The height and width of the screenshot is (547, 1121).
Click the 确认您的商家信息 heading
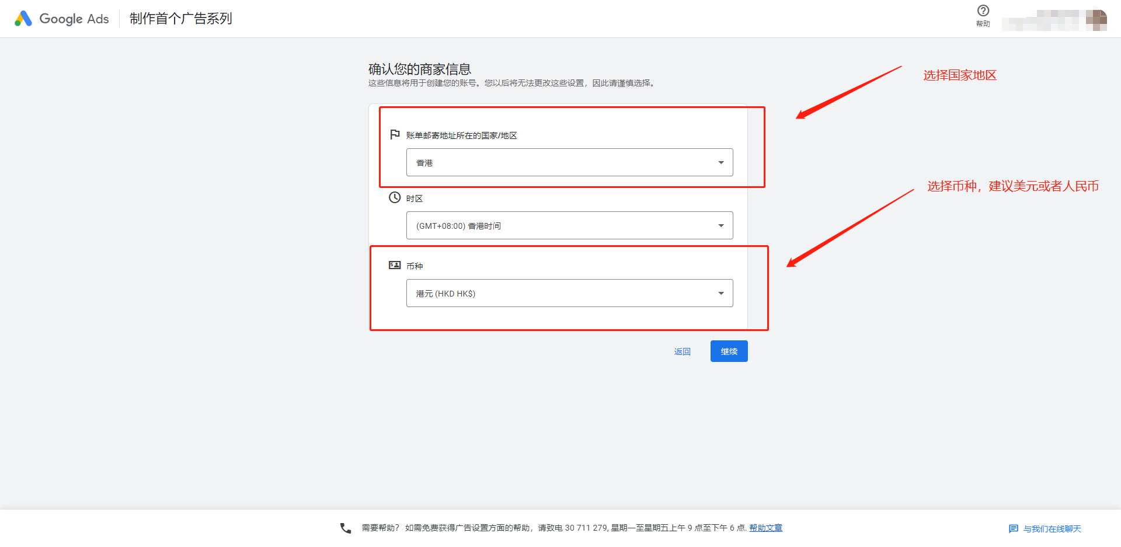tap(419, 69)
